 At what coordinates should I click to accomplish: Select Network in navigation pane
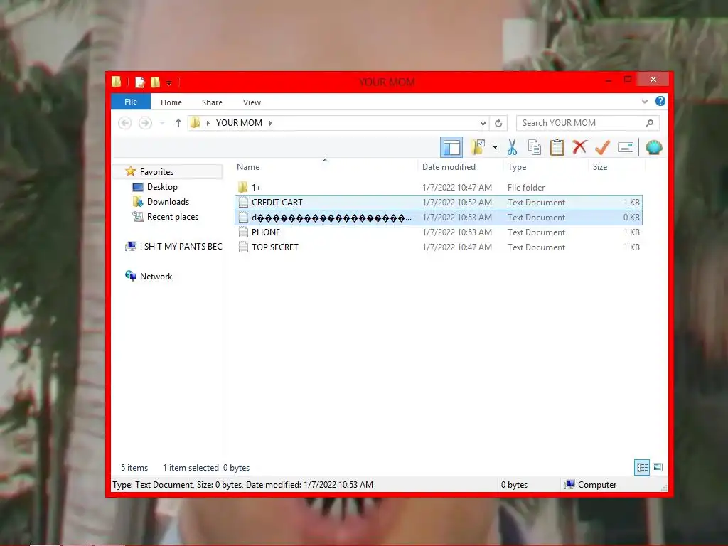point(156,277)
